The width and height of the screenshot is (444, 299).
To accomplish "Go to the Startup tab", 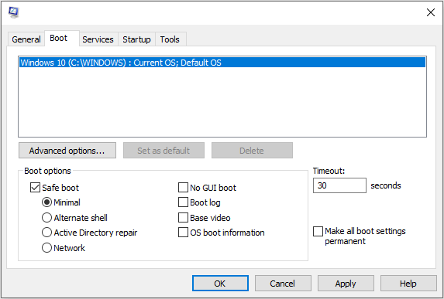I will (x=136, y=39).
